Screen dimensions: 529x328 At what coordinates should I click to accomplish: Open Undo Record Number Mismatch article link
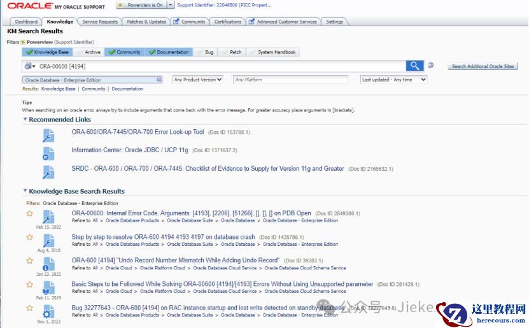tap(176, 260)
